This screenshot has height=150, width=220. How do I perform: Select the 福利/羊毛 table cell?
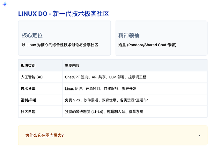(40, 100)
